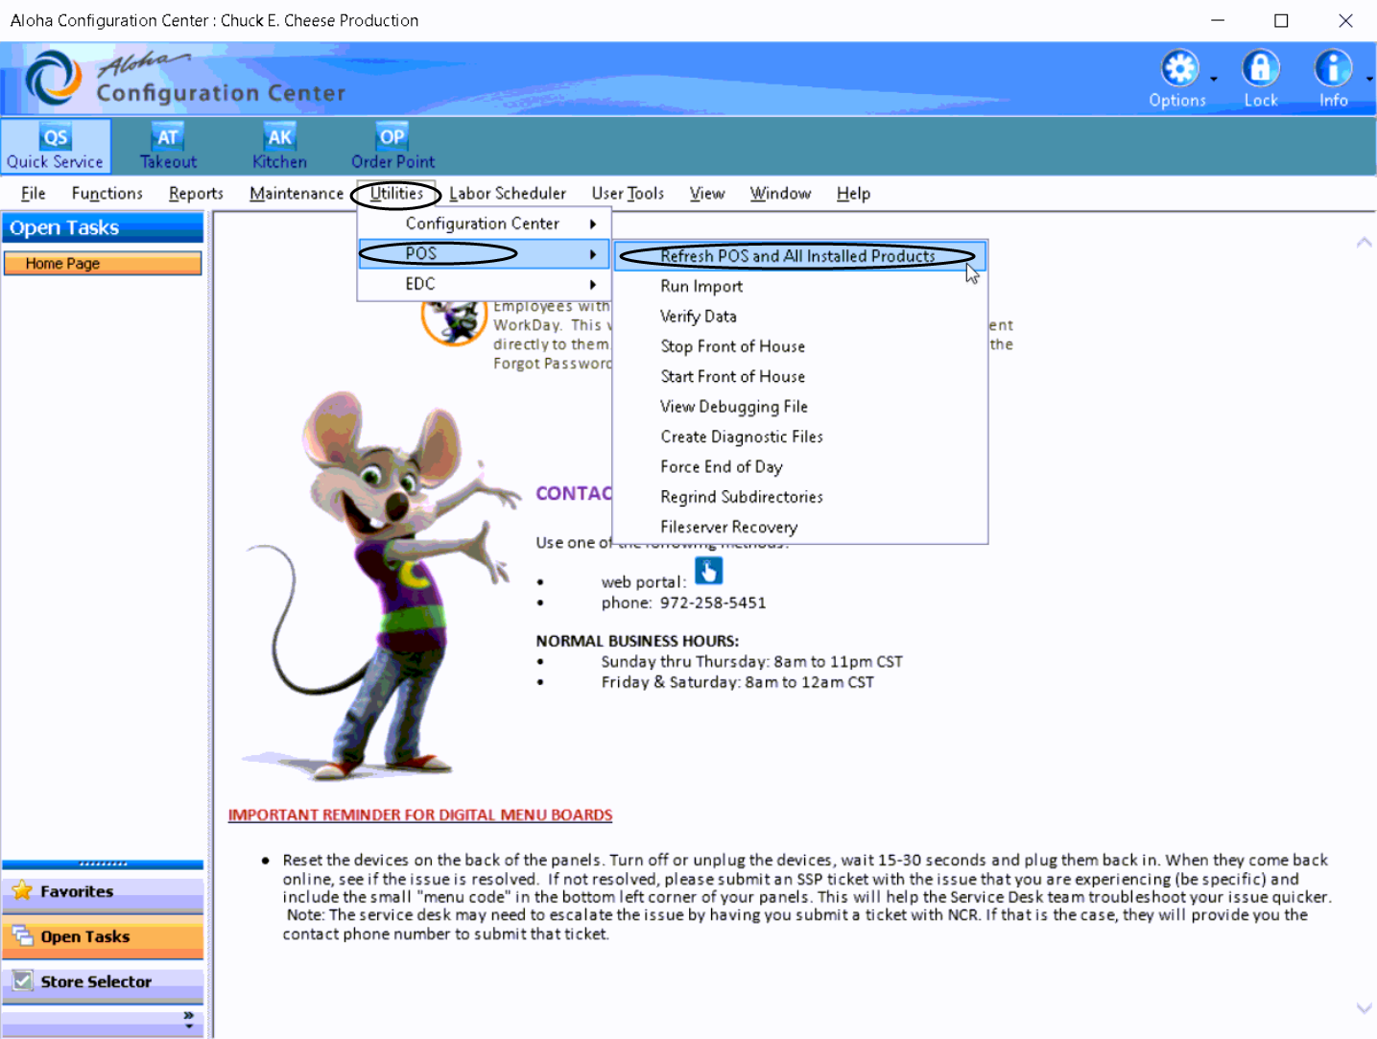Expand the Configuration Center submenu arrow

point(593,224)
